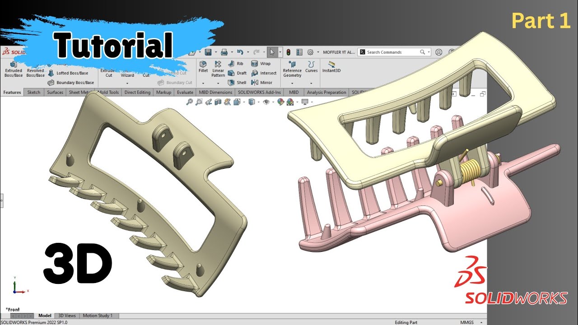Open File Properties list icon

point(299,52)
